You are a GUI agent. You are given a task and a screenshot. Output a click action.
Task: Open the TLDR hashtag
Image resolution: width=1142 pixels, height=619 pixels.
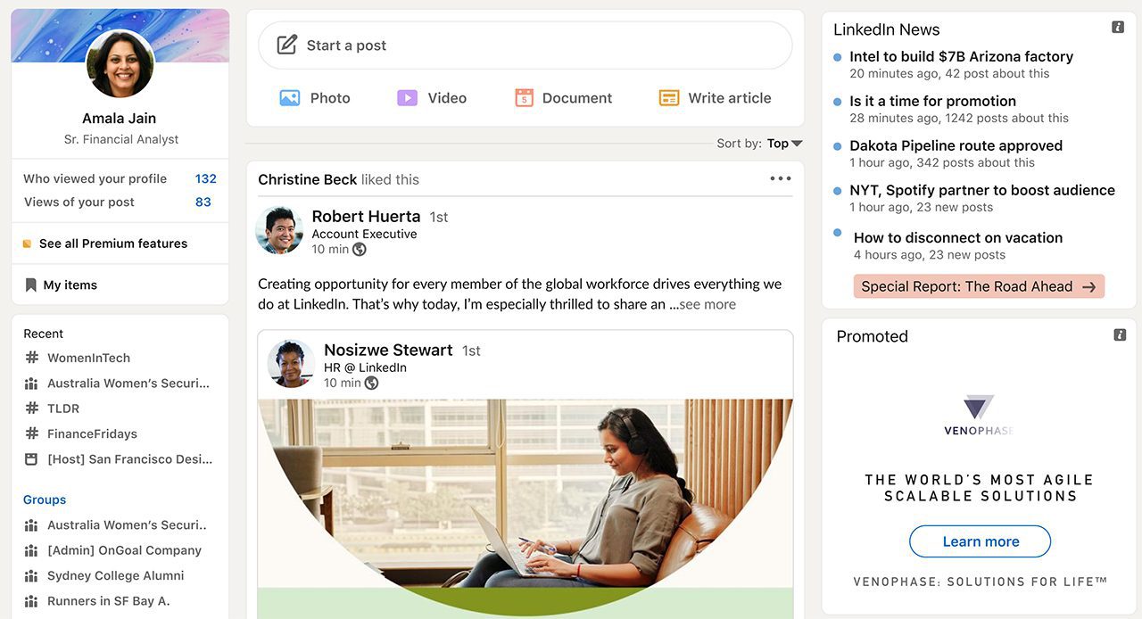[63, 409]
